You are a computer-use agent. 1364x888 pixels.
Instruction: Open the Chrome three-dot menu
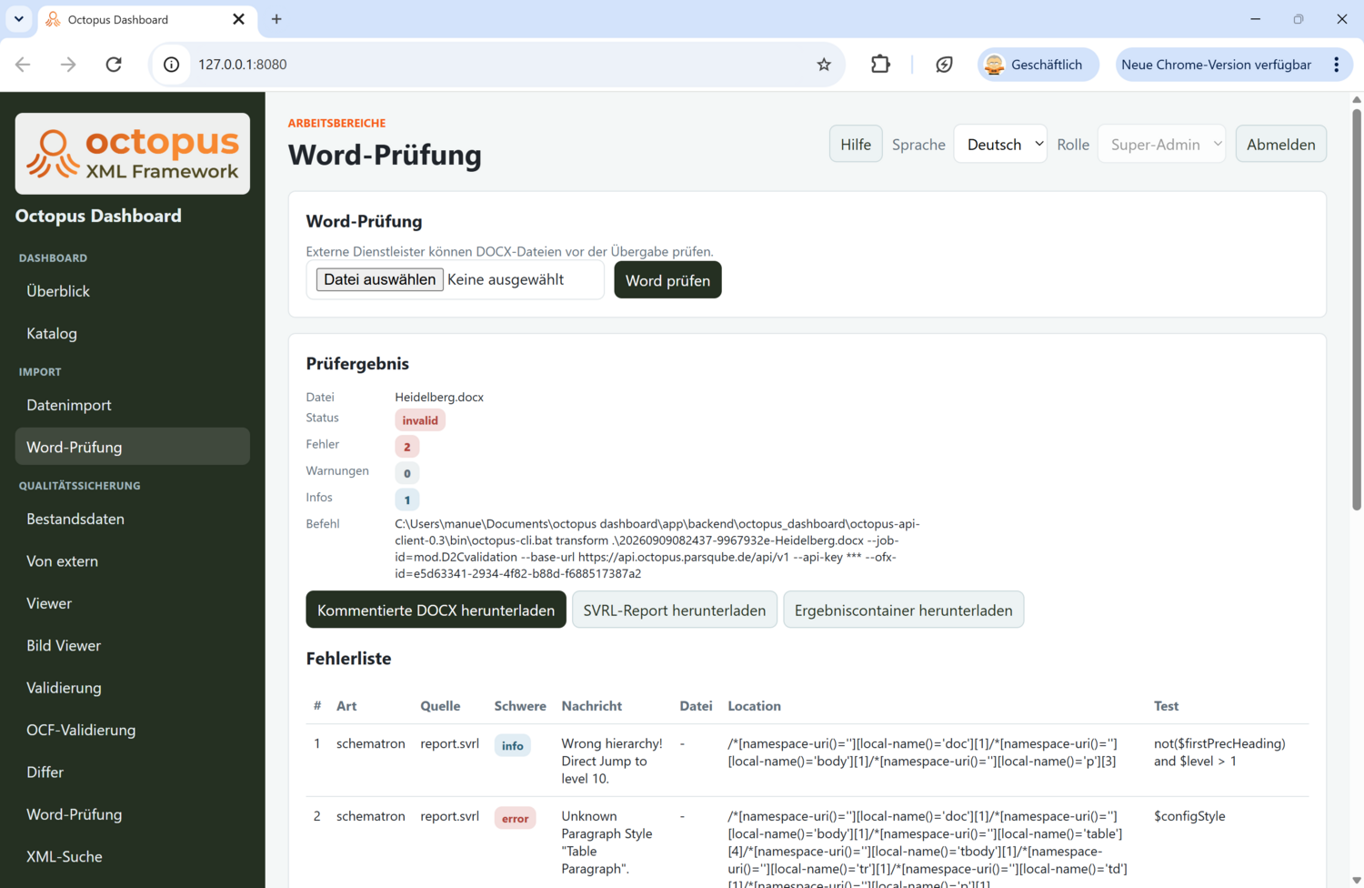point(1337,65)
